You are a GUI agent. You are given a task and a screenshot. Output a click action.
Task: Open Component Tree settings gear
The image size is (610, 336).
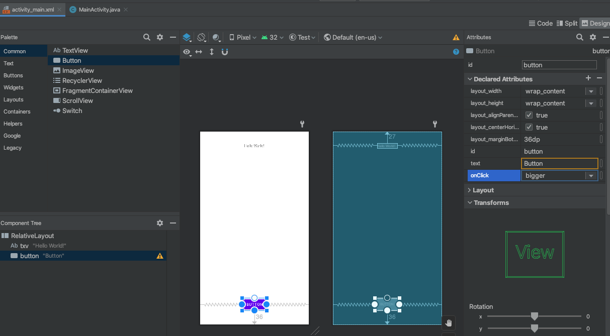click(160, 223)
